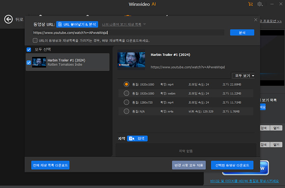
Task: Click the 크기: 11.71MB size text
Action: click(x=232, y=103)
